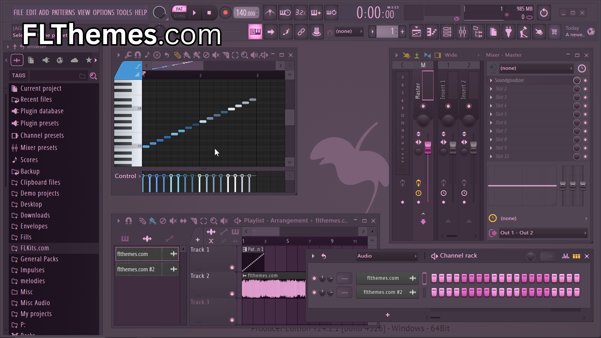Add a channel with the plus button
Viewport: 601px width, 338px height.
pos(388,315)
